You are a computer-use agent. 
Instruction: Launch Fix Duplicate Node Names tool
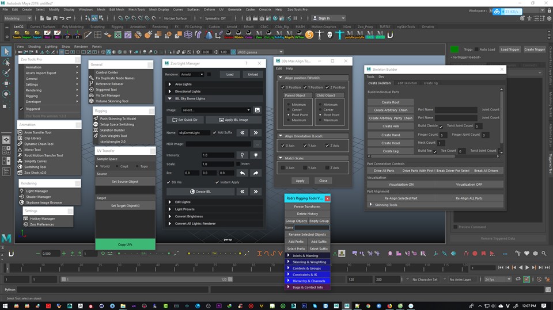point(115,78)
